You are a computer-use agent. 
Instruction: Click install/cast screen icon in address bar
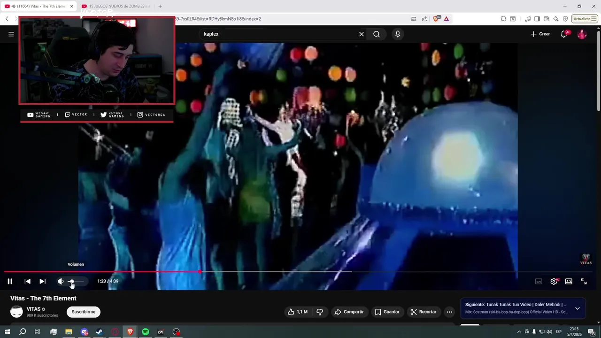tap(414, 19)
